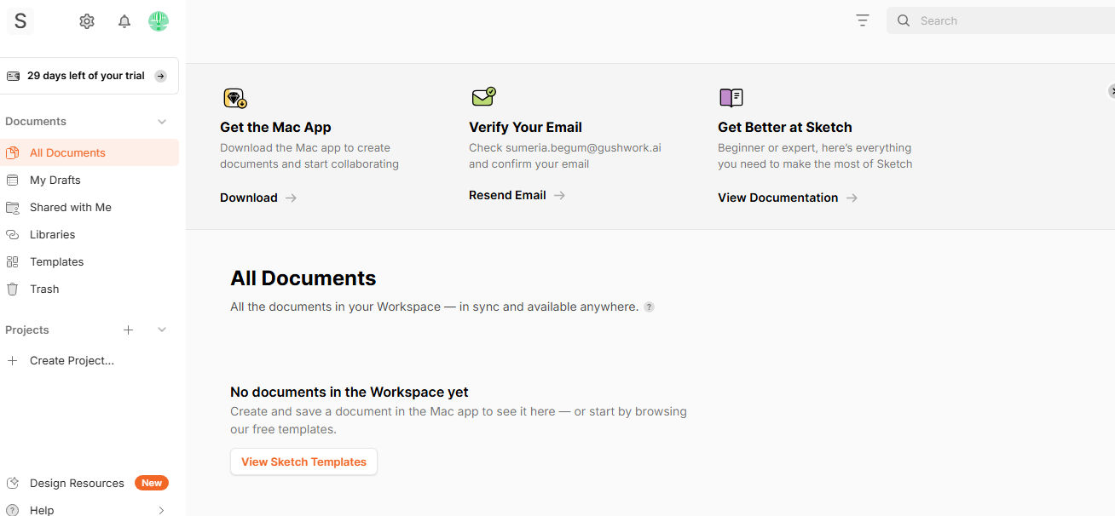
Task: Click the Verify Email envelope icon
Action: [x=484, y=97]
